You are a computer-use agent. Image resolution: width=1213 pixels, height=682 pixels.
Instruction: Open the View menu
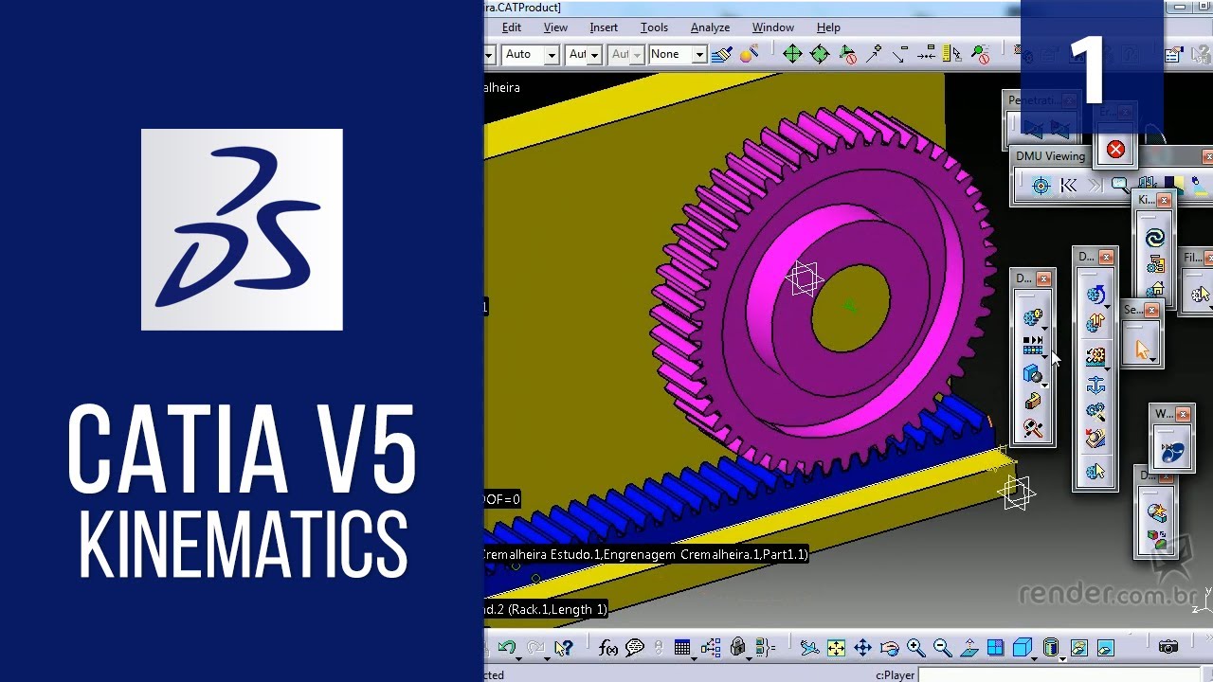tap(555, 27)
